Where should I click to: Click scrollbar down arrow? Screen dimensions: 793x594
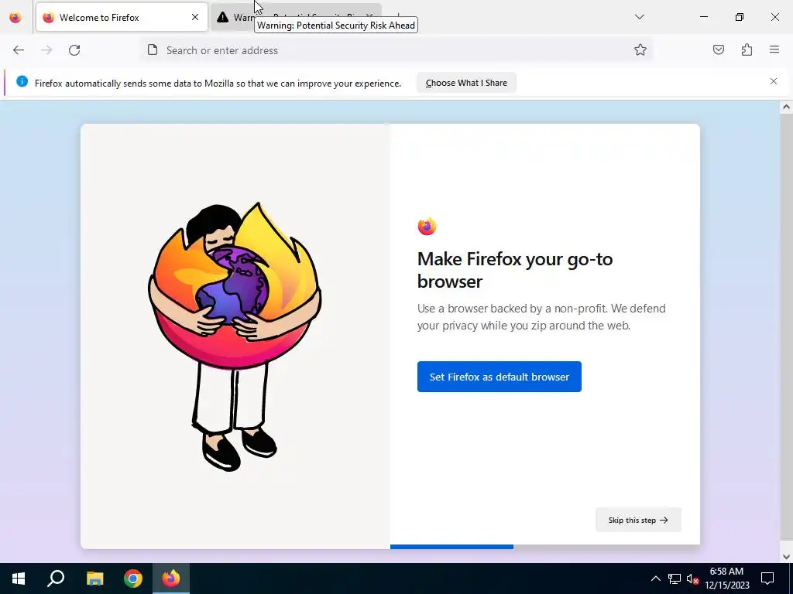pos(786,557)
